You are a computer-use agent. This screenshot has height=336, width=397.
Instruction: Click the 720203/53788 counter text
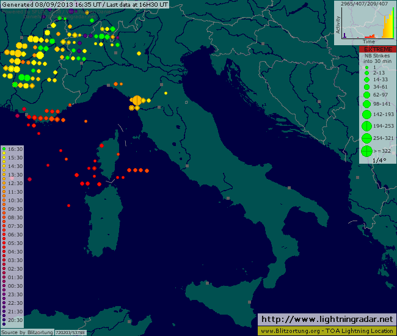click(70, 332)
